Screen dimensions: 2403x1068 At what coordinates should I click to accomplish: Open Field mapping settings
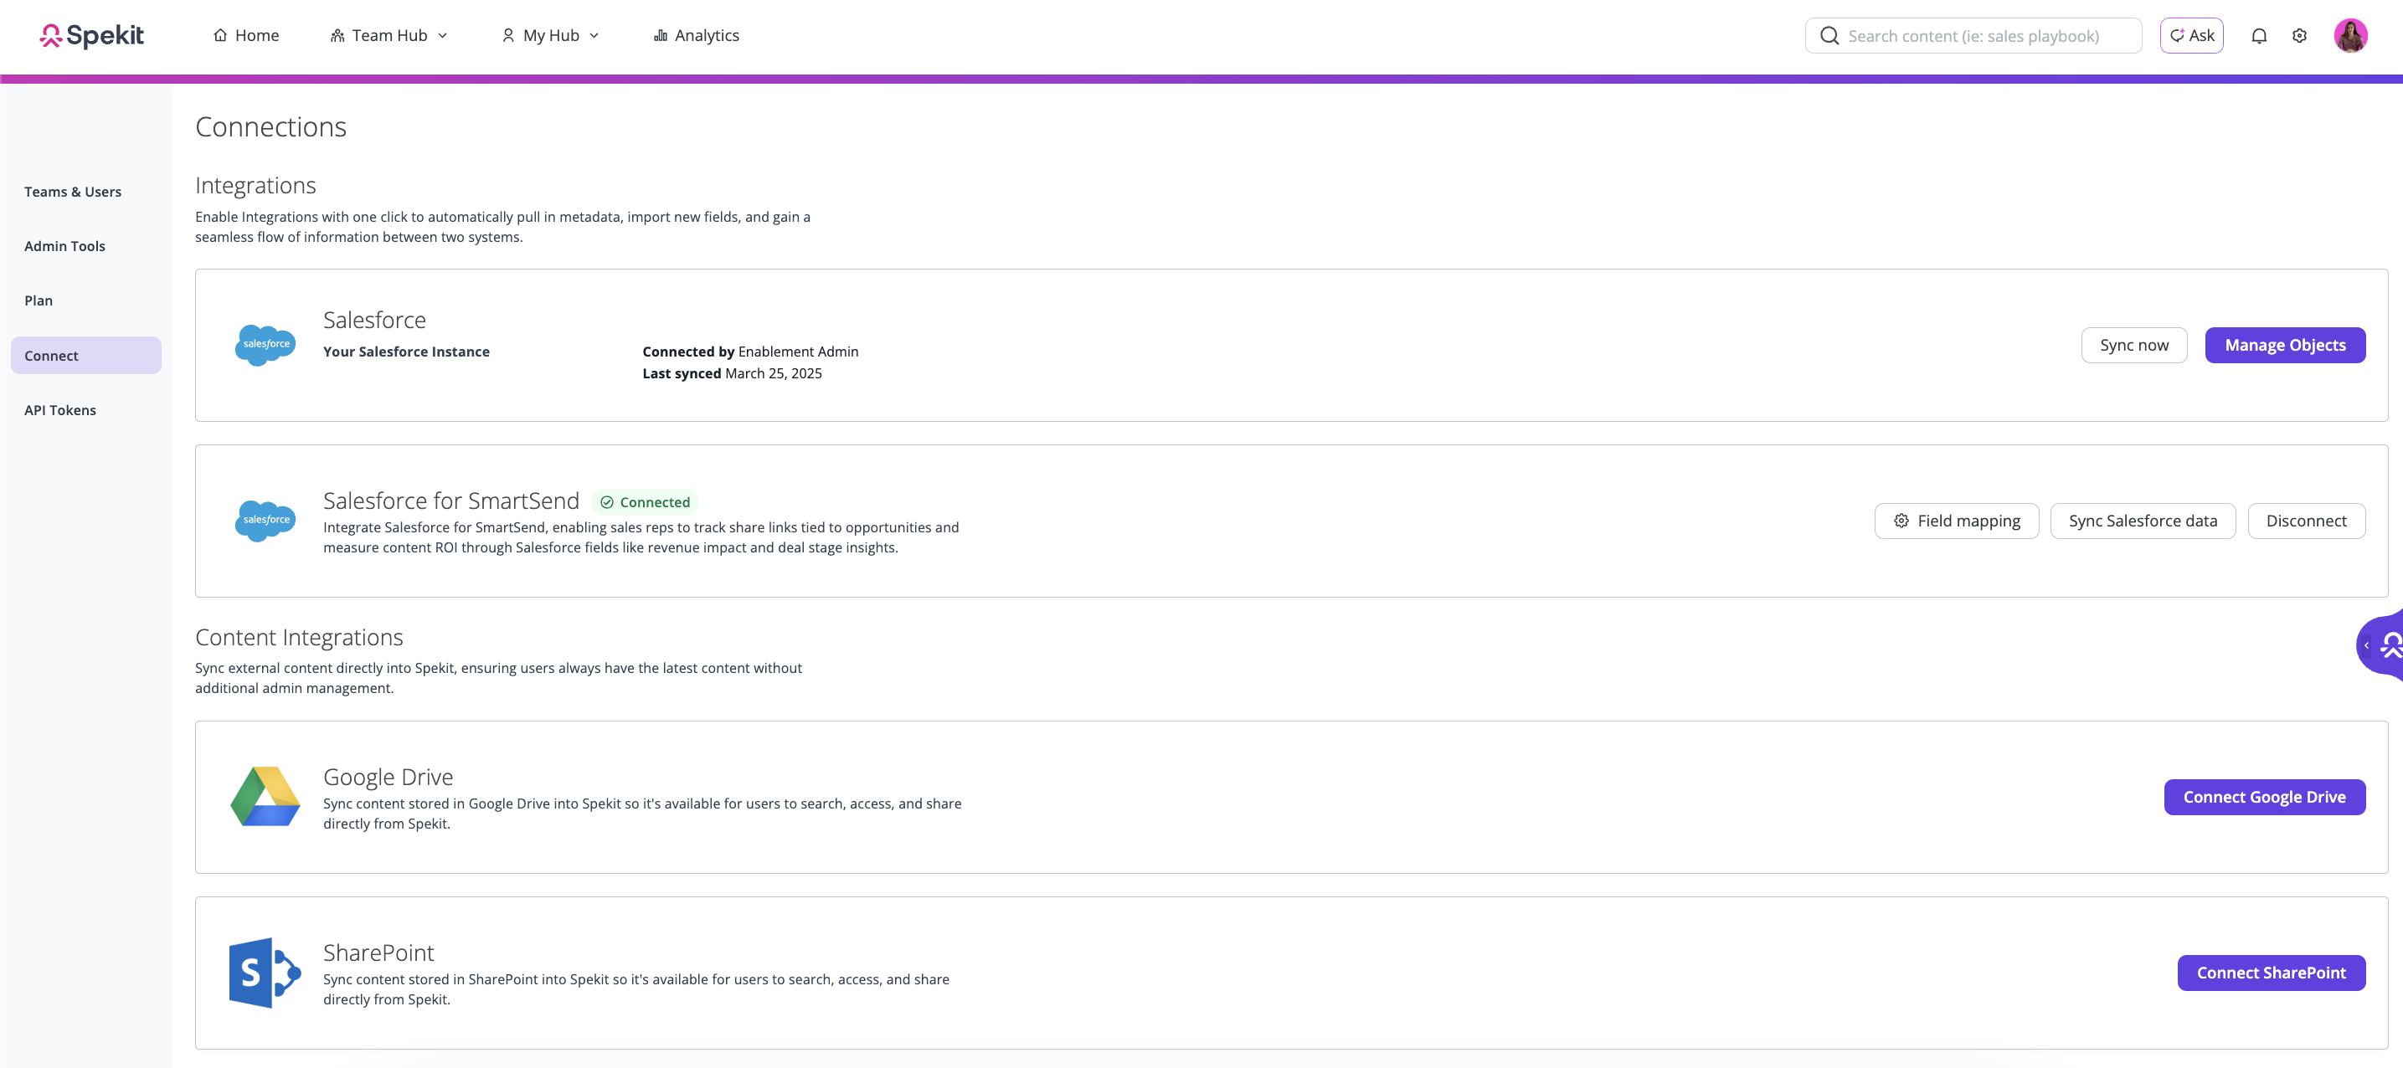click(x=1956, y=521)
